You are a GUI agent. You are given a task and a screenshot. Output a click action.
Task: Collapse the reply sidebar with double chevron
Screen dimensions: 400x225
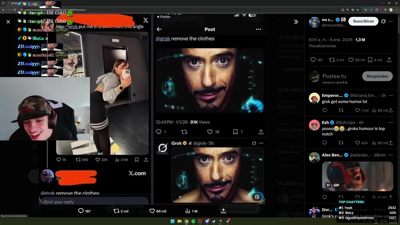(x=296, y=22)
